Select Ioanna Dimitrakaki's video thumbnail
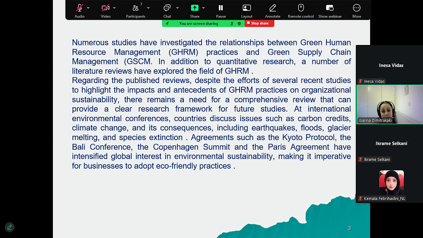The height and width of the screenshot is (238, 423). coord(389,104)
